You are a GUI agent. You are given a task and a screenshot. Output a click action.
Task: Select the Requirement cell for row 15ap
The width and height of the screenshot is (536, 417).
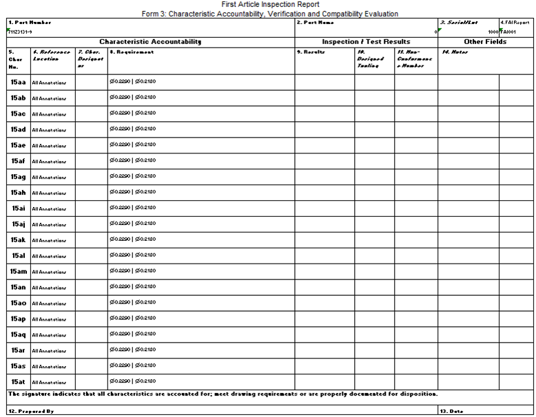201,319
